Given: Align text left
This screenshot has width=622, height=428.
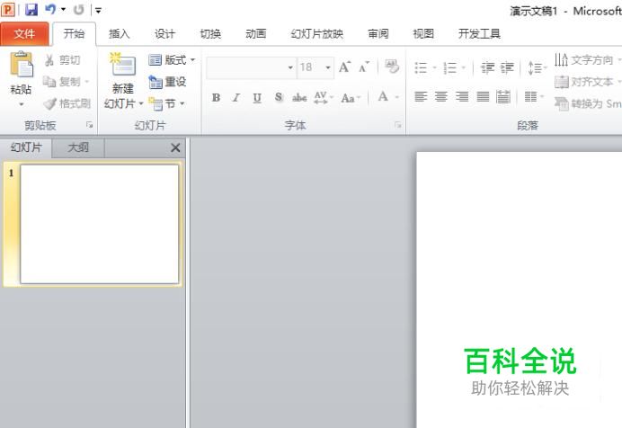Looking at the screenshot, I should [421, 96].
